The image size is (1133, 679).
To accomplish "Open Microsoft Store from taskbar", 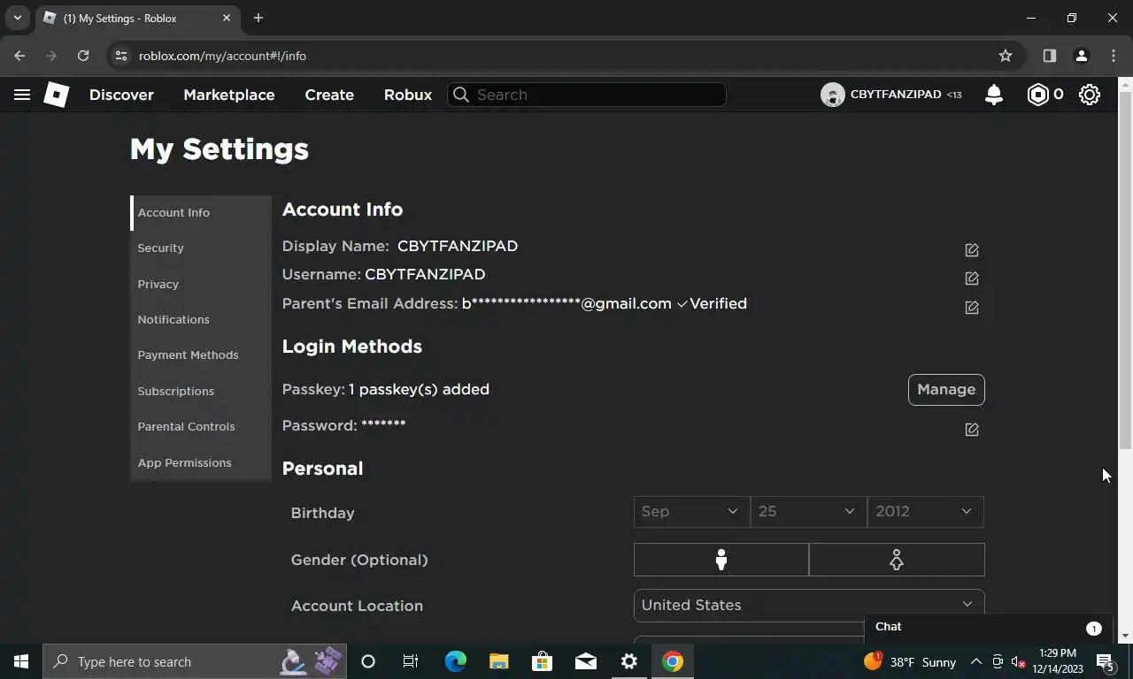I will click(x=543, y=661).
